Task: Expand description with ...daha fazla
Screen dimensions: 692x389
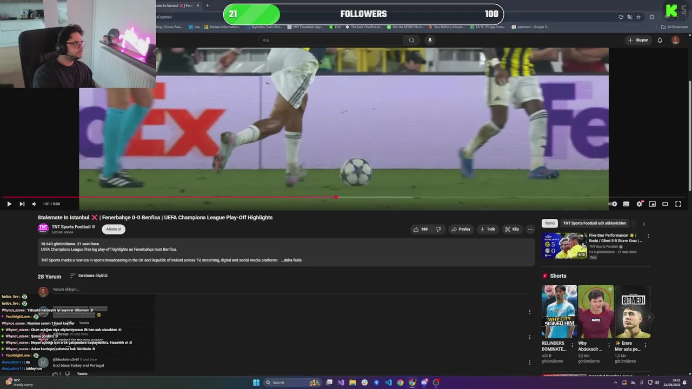Action: point(291,260)
